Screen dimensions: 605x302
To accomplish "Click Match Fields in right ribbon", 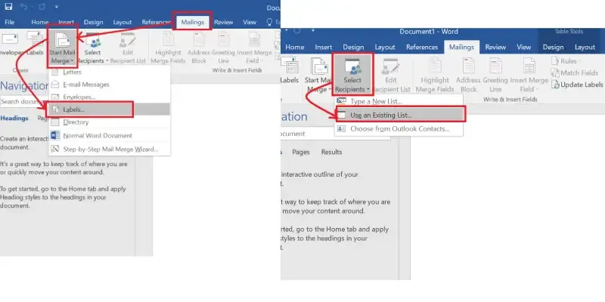I will point(575,72).
